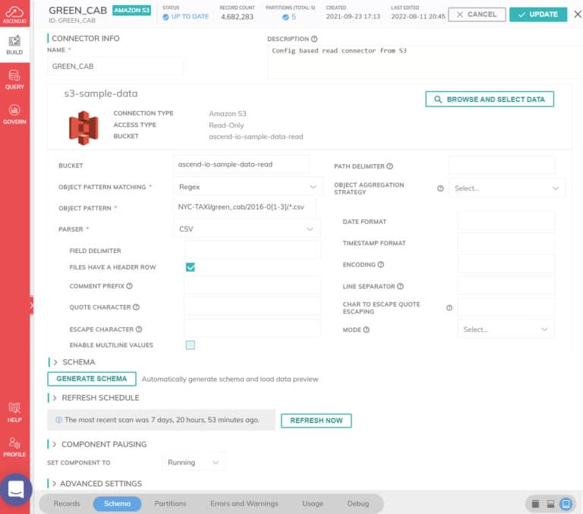Viewport: 583px width, 514px height.
Task: Click the Field Delimiter input field
Action: 252,250
